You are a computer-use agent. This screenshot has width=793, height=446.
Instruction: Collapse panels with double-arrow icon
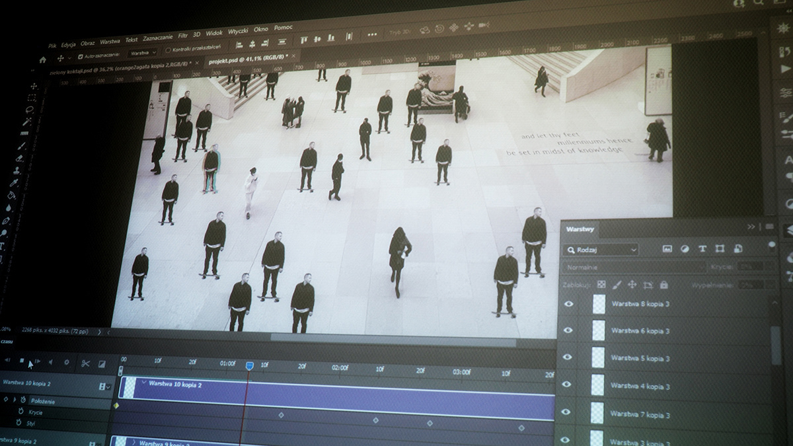751,227
